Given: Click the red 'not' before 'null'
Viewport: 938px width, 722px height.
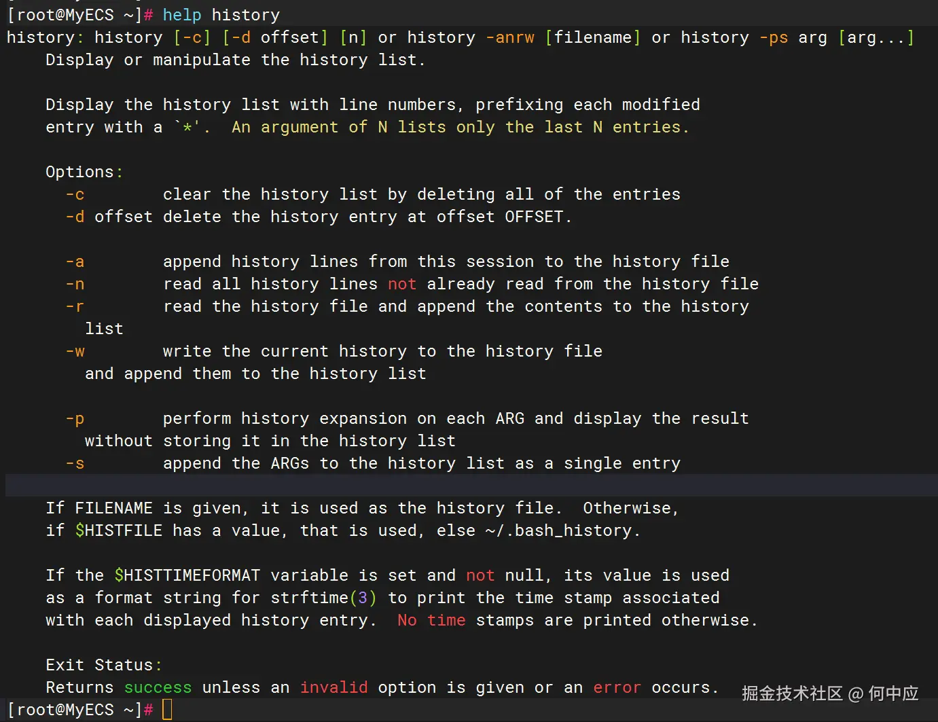Looking at the screenshot, I should click(480, 575).
